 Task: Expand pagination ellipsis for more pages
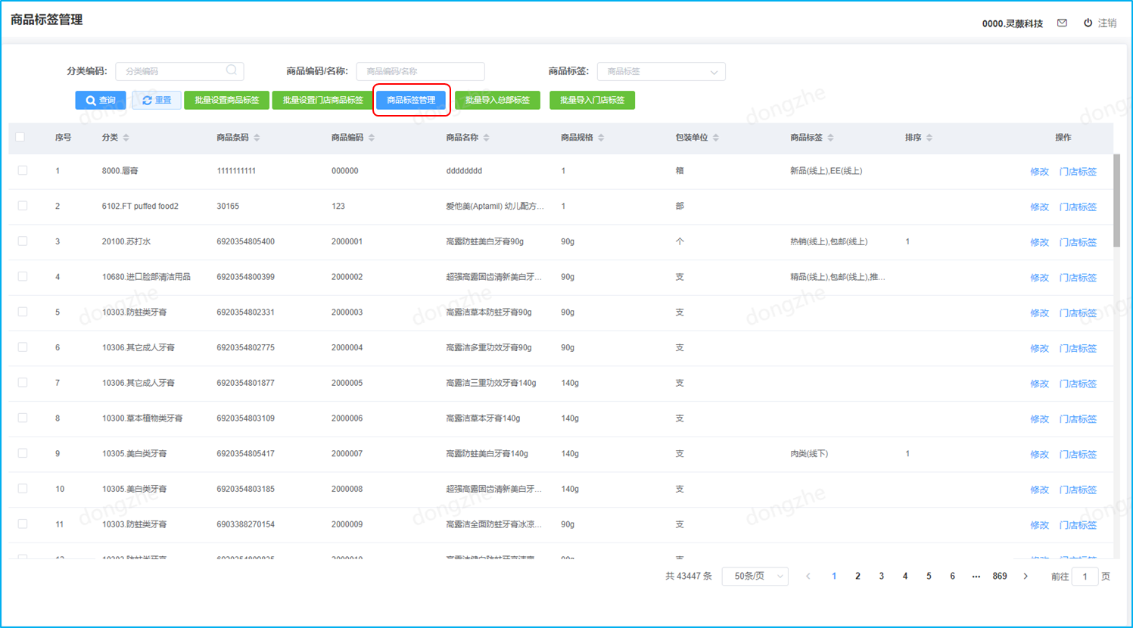[976, 577]
